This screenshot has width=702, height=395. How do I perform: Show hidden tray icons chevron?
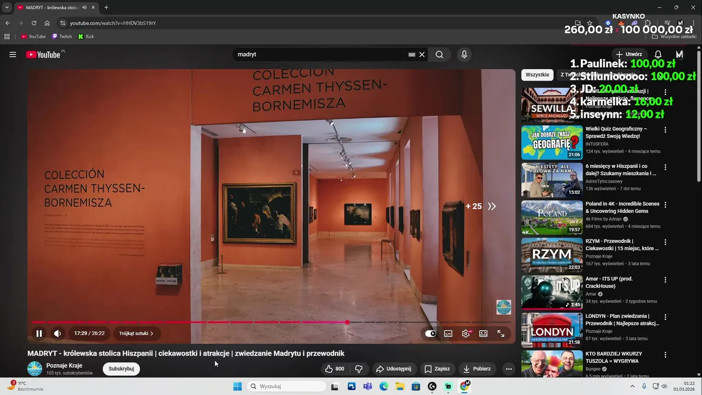[x=632, y=386]
